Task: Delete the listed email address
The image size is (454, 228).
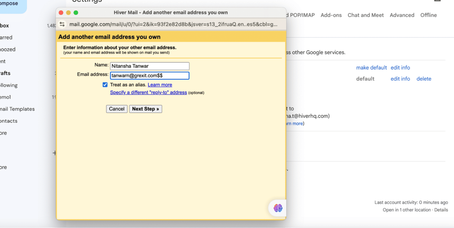Action: (x=424, y=79)
